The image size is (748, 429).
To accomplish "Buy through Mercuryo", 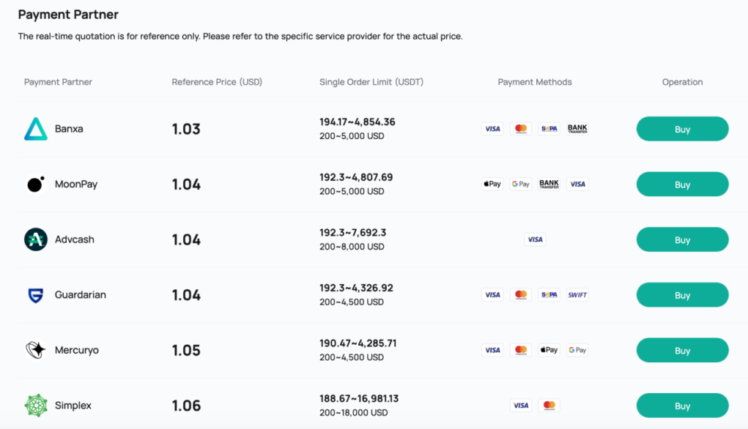I will (682, 350).
